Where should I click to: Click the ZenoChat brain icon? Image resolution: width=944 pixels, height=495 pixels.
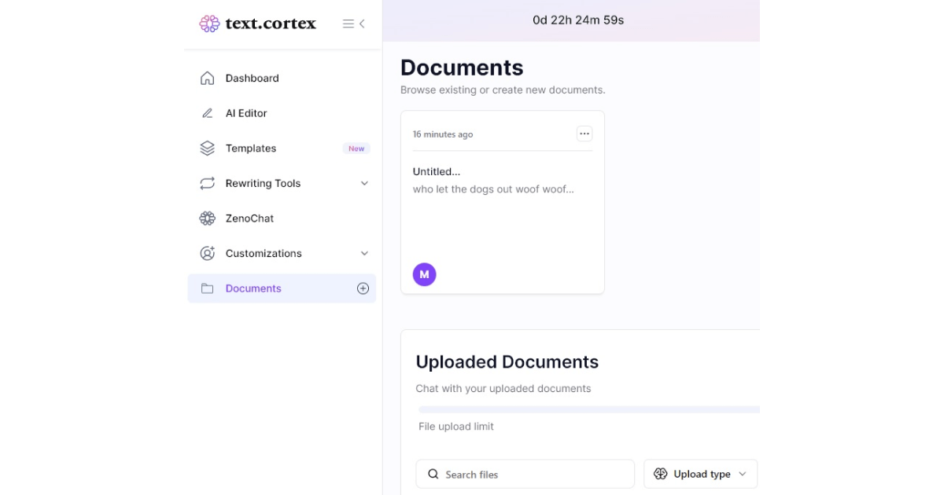[x=207, y=218]
